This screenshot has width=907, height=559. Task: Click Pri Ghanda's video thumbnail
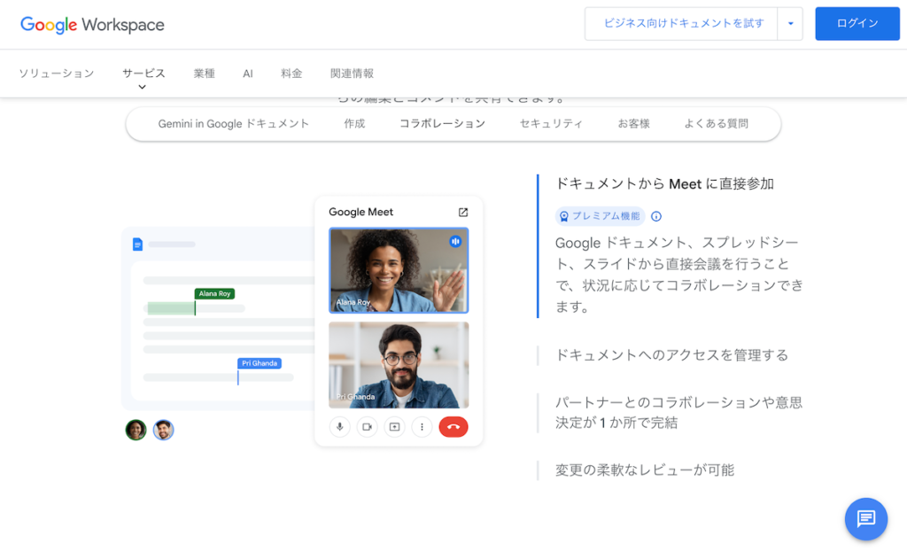[x=399, y=365]
